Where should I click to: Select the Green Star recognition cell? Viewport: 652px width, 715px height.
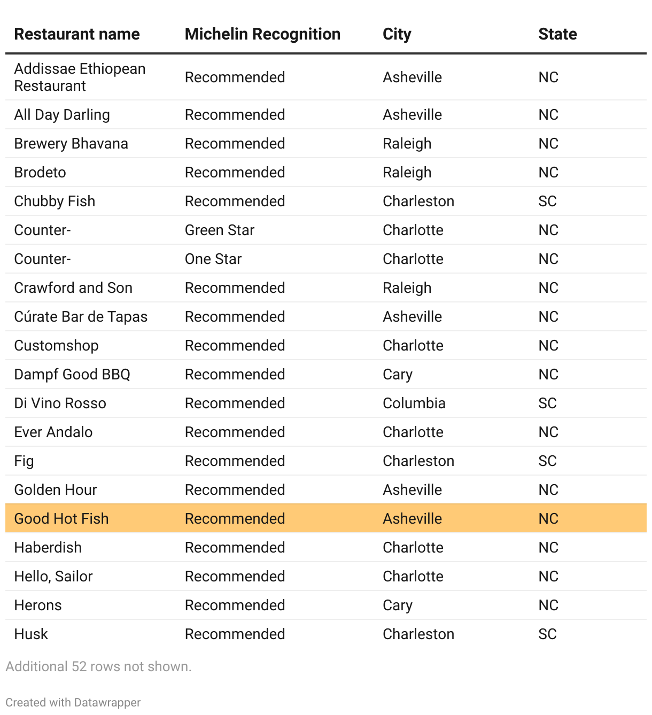[219, 230]
